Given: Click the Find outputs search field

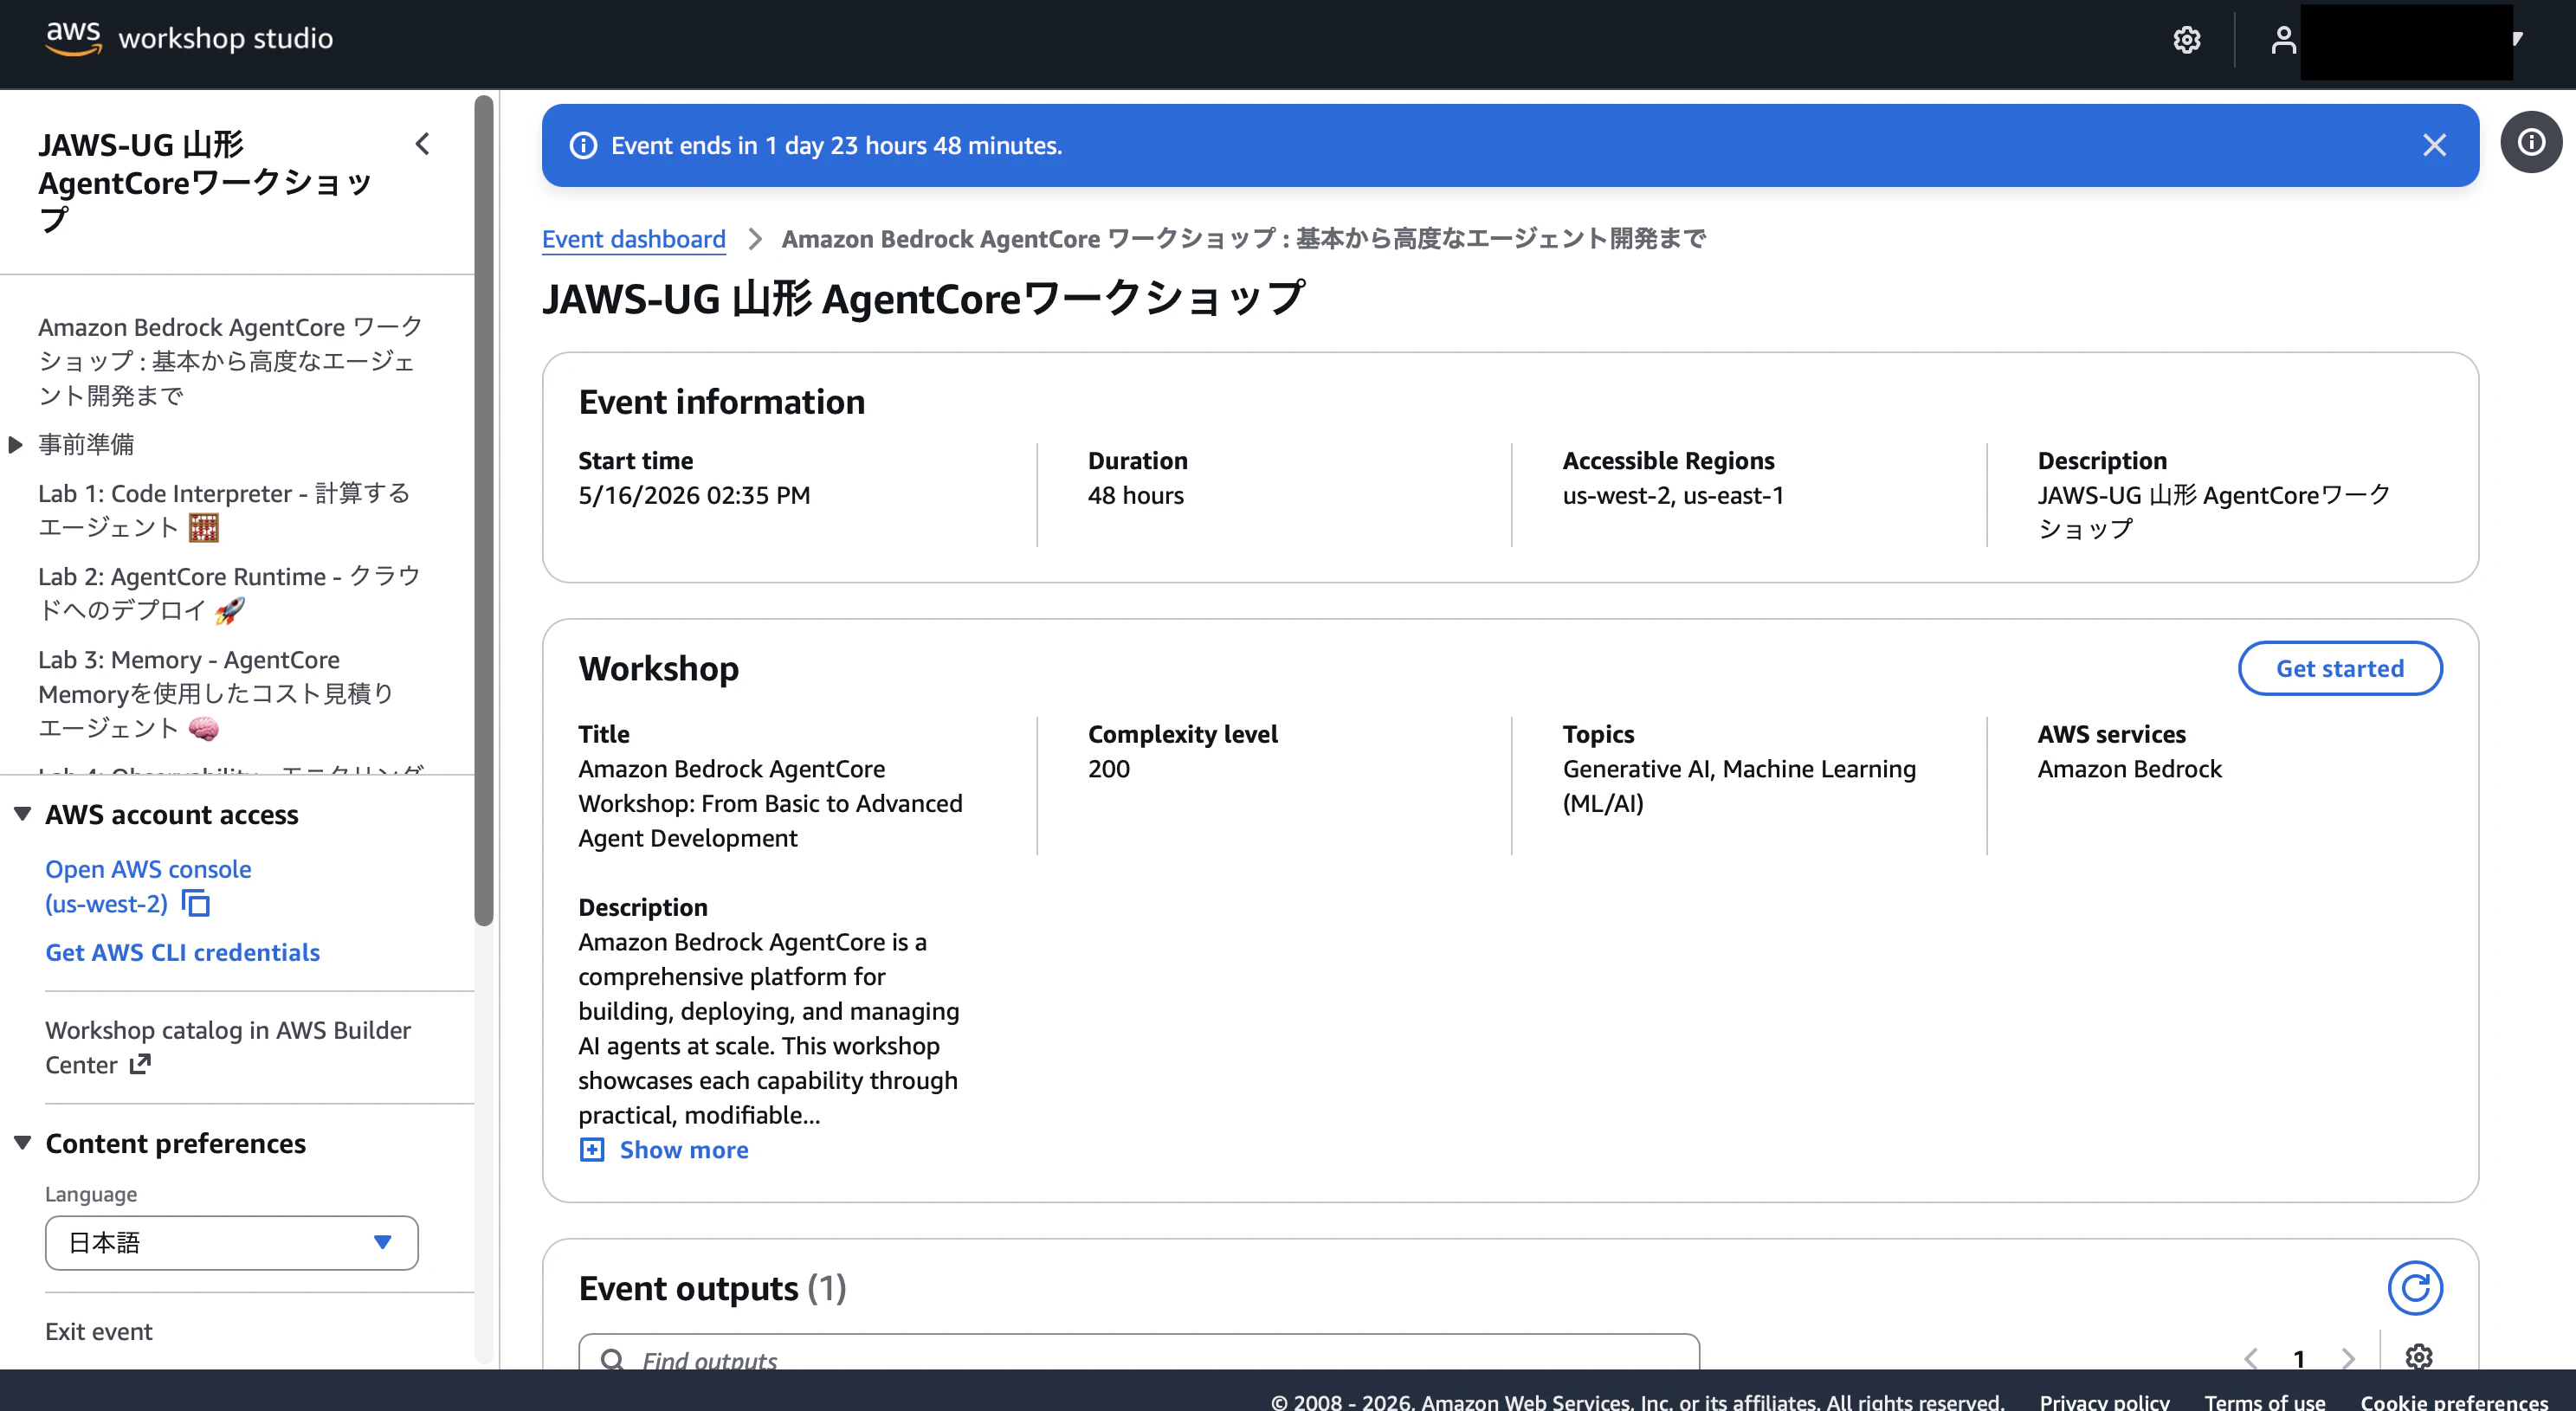Looking at the screenshot, I should pos(1139,1352).
